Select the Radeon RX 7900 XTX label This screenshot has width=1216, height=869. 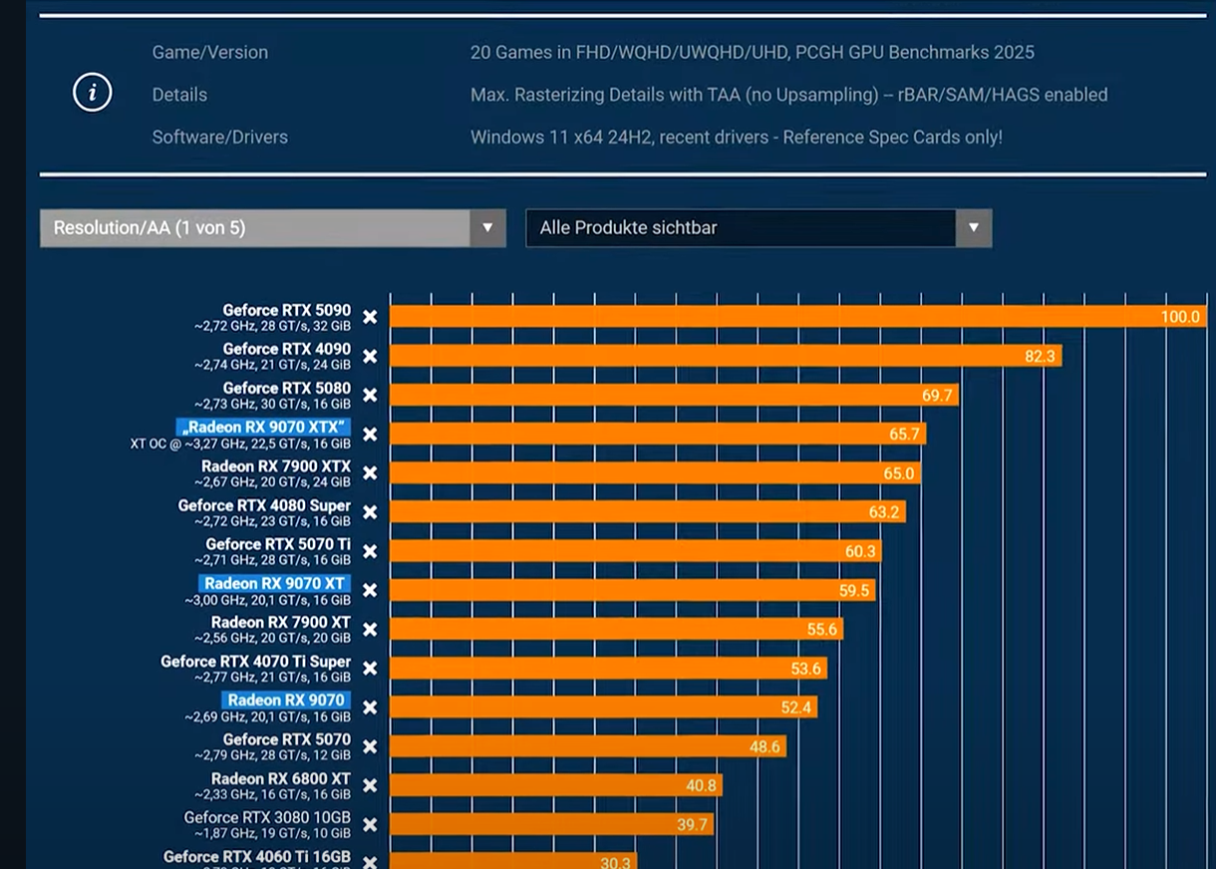click(x=276, y=465)
